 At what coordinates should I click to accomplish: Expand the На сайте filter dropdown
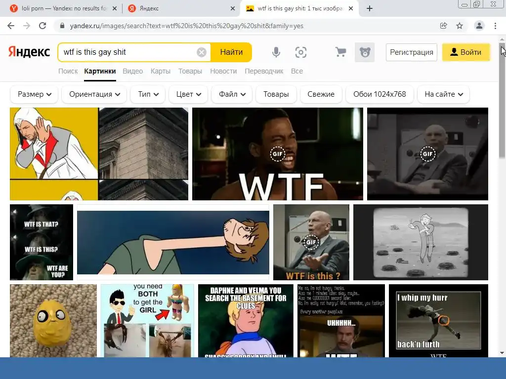click(x=443, y=94)
